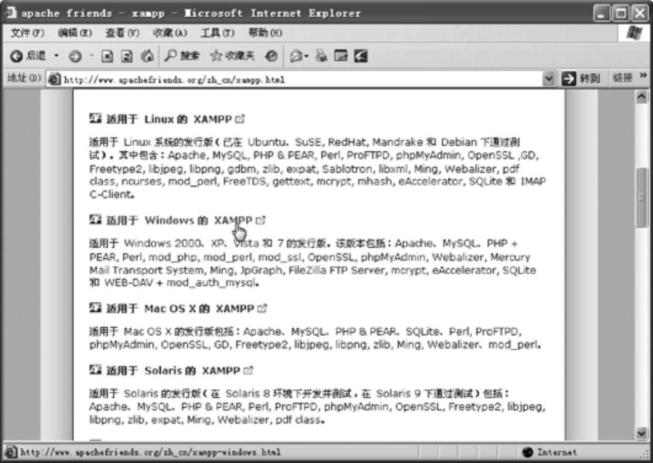Click the icon beside the Mac OS X heading
Viewport: 653px width, 463px height.
(x=95, y=308)
